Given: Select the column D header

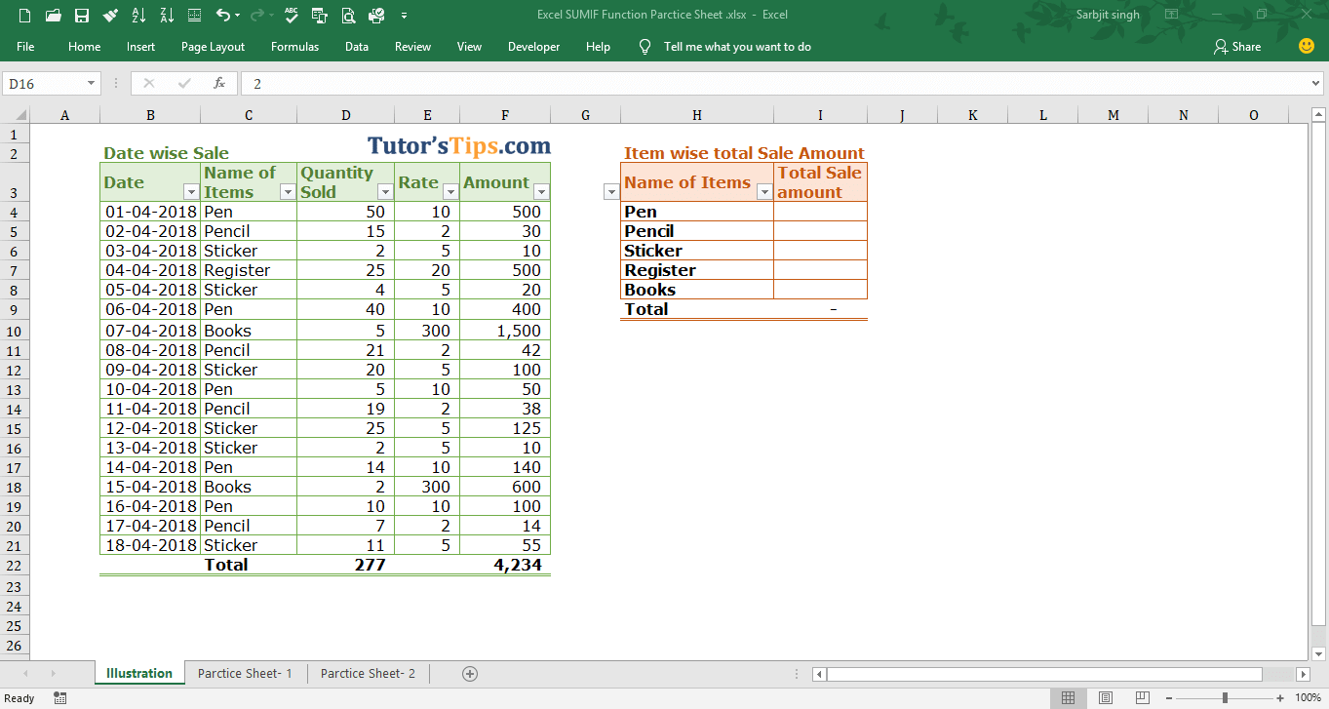Looking at the screenshot, I should pyautogui.click(x=346, y=115).
